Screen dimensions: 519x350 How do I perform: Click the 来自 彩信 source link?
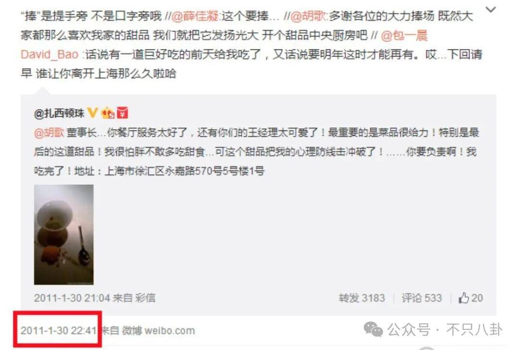pos(134,298)
